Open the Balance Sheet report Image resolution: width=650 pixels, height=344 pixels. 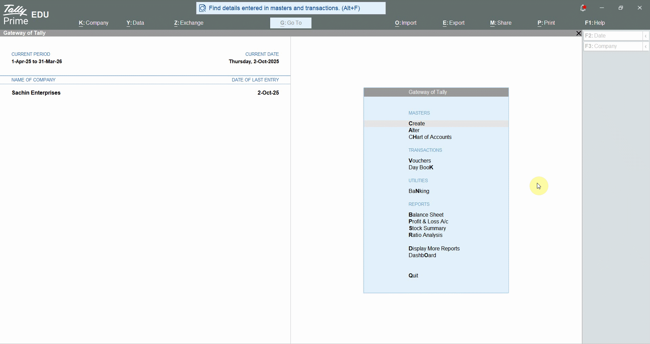coord(426,215)
